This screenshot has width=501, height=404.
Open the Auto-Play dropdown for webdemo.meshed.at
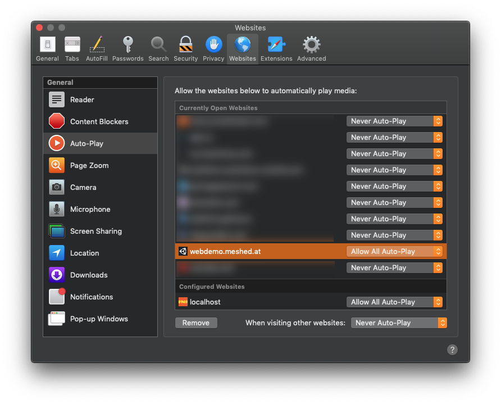[x=395, y=251]
